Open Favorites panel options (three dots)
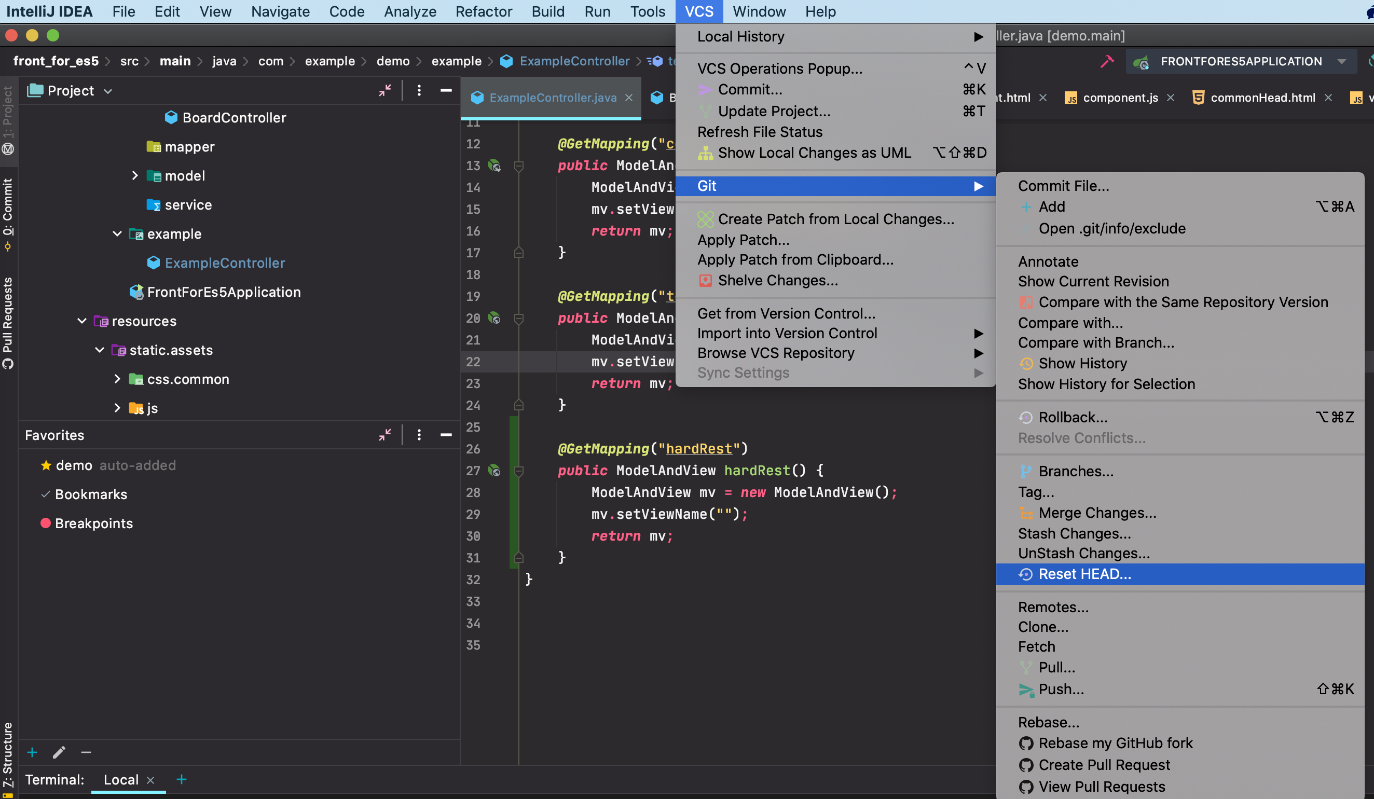Viewport: 1374px width, 799px height. pos(419,435)
